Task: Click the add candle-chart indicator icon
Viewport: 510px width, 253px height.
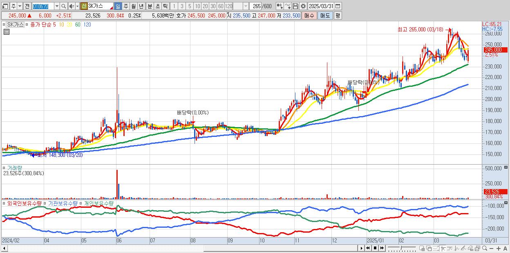Action: point(280,6)
